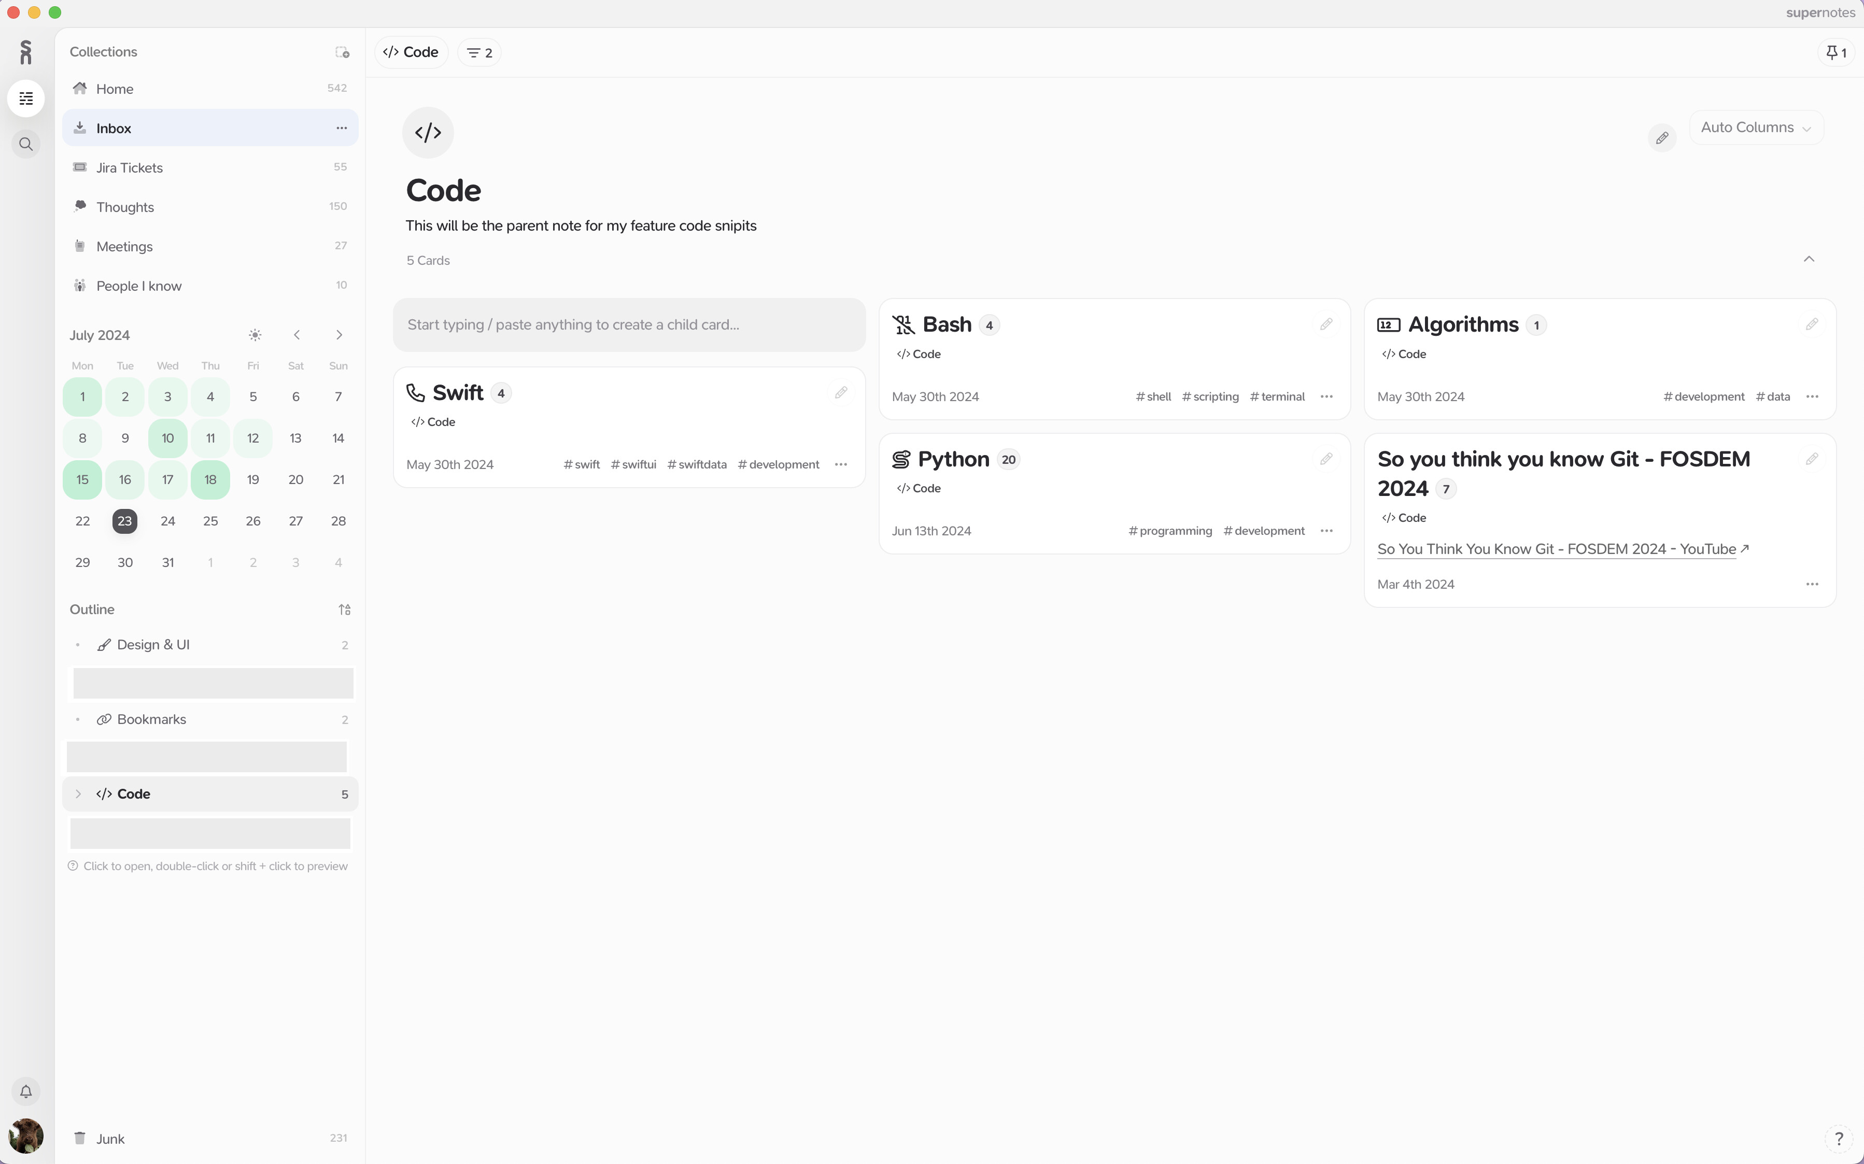Image resolution: width=1864 pixels, height=1164 pixels.
Task: Open notifications via the bell icon
Action: (x=25, y=1091)
